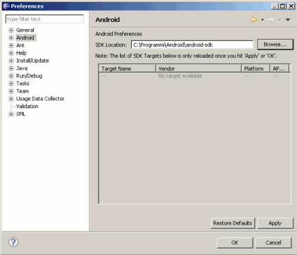
Task: Focus the type filter text box
Action: (45, 19)
